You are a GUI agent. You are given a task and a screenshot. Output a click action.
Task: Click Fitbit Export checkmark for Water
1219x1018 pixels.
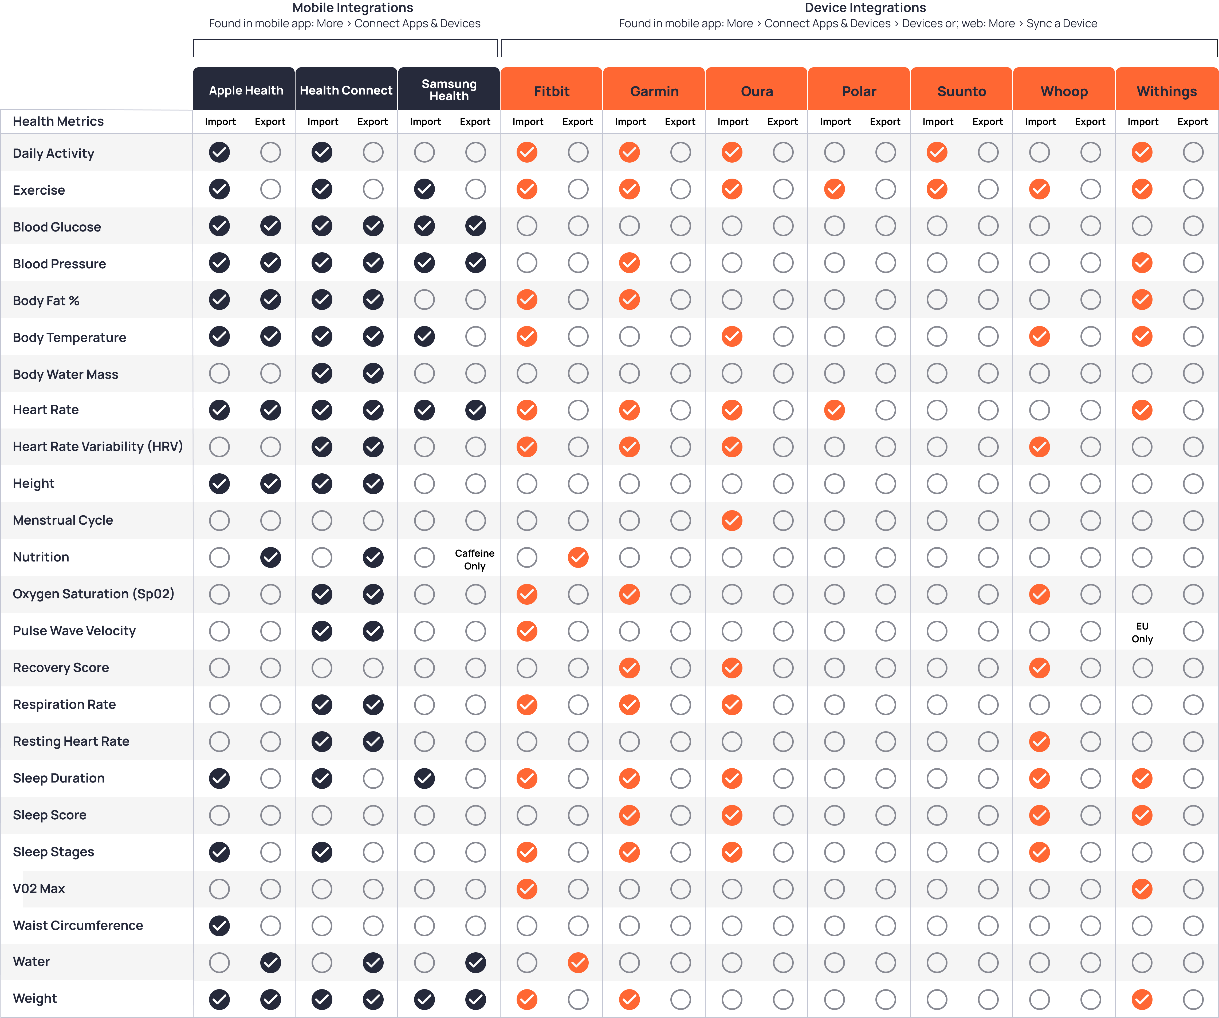tap(578, 963)
